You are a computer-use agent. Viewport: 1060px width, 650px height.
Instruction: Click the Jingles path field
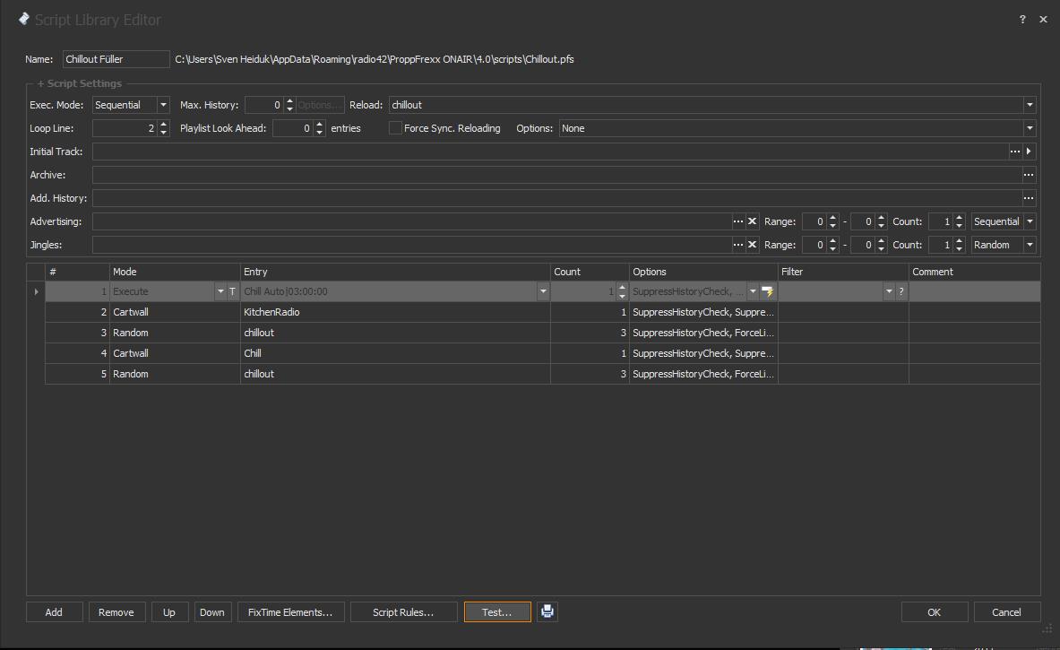[x=411, y=245]
